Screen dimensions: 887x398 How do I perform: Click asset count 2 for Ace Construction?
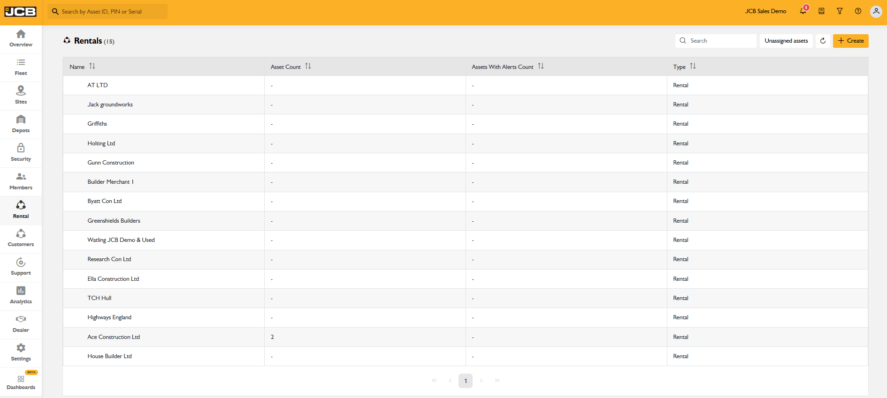(272, 337)
